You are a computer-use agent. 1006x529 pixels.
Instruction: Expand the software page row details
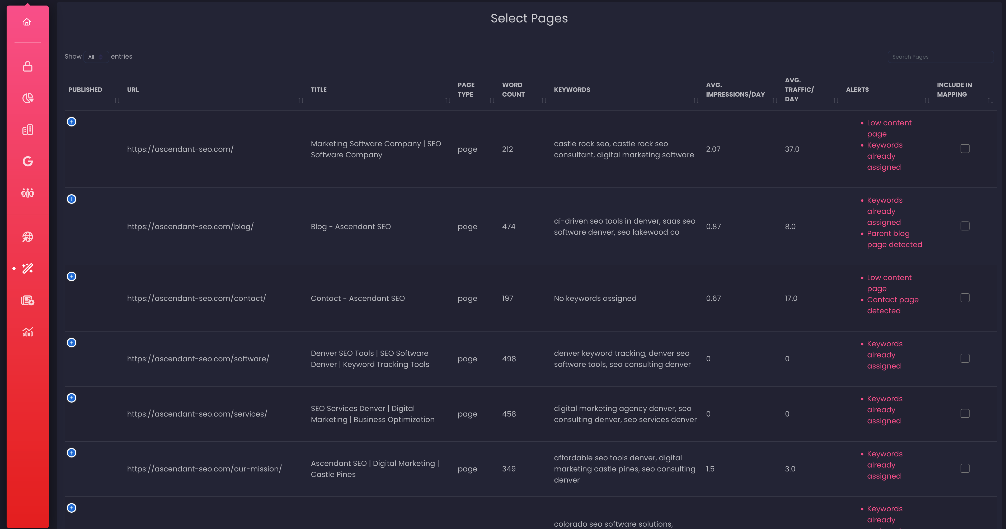(x=72, y=343)
